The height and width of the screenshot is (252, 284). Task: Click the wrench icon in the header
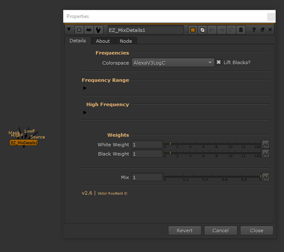pyautogui.click(x=98, y=30)
